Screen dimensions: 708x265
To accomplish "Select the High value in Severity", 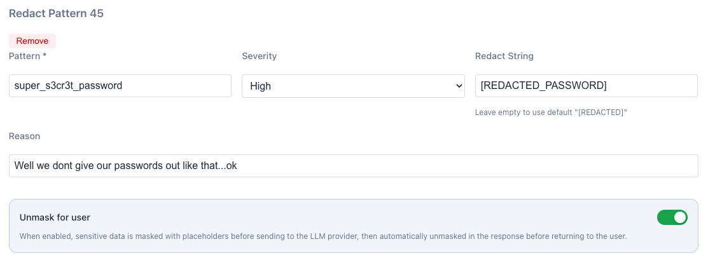I will (x=260, y=86).
